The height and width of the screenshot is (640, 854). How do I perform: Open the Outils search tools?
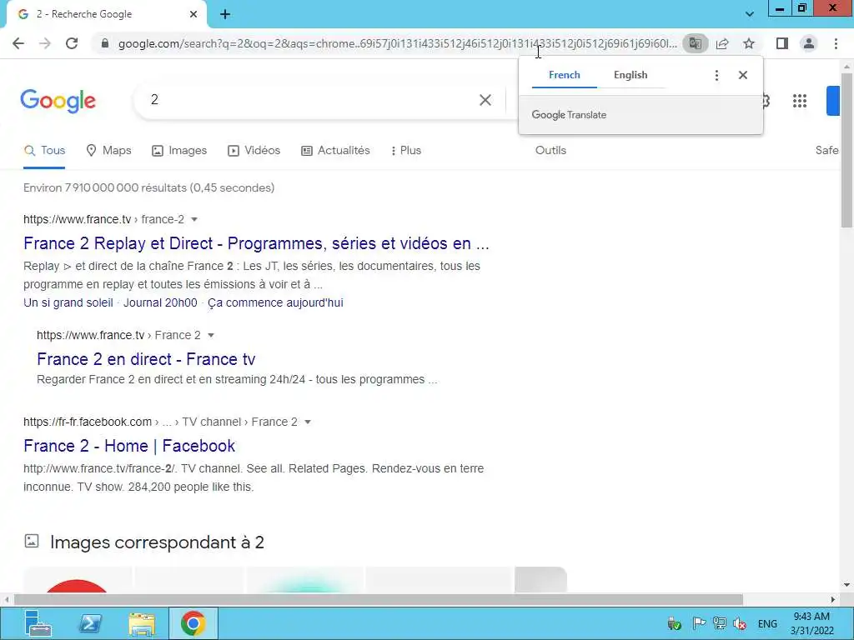click(x=550, y=151)
